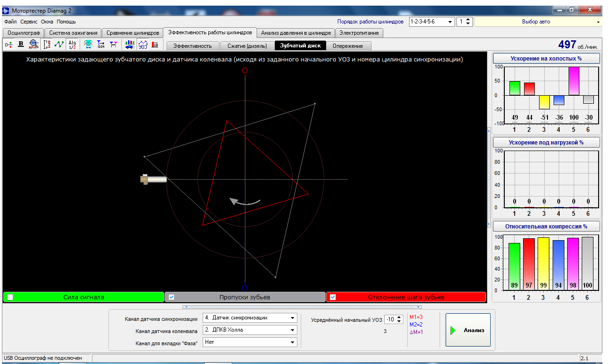Uncheck the Пропуски зубьев checkbox
608x364 pixels.
[x=171, y=297]
